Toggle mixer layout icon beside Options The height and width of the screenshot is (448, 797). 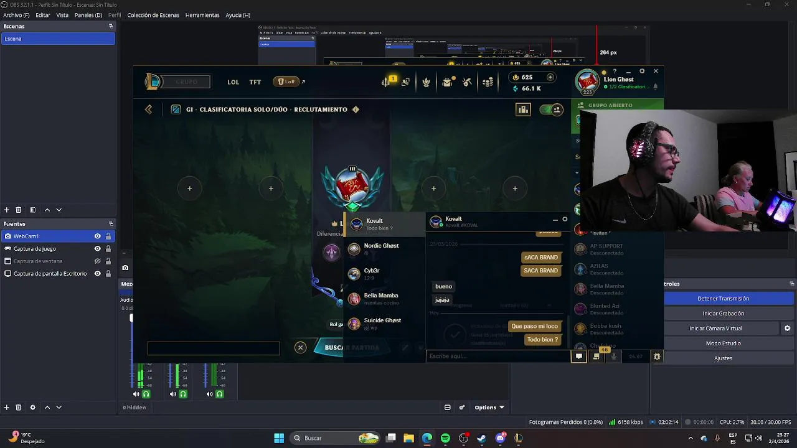point(447,408)
